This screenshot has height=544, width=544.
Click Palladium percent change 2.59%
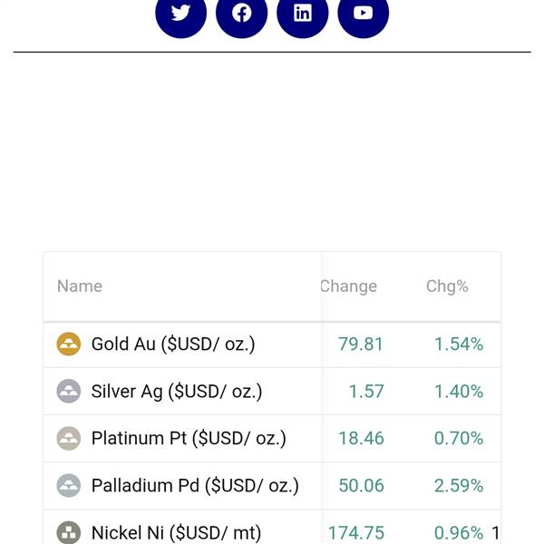pos(459,486)
